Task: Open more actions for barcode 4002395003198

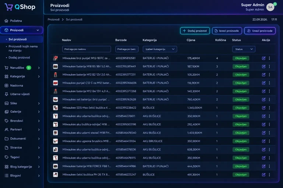Action: pos(269,124)
